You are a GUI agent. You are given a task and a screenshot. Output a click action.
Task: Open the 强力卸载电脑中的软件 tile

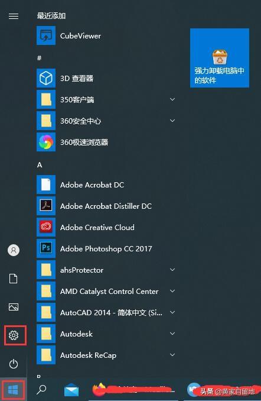(220, 58)
